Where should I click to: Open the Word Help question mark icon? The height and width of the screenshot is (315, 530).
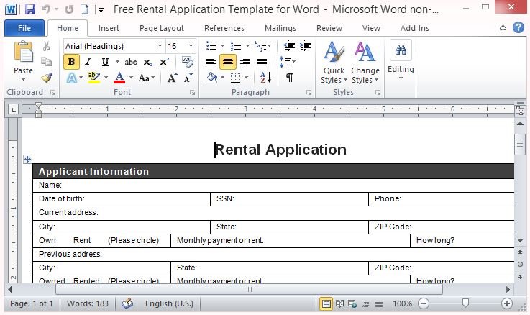click(518, 28)
